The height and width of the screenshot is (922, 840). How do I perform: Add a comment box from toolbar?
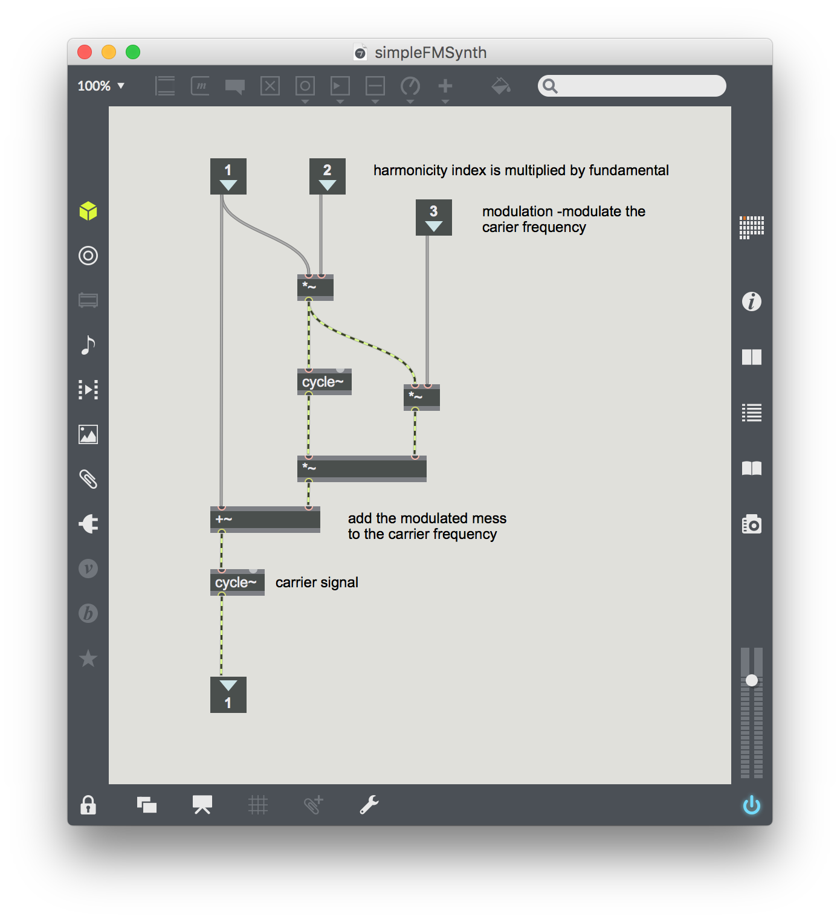point(235,86)
